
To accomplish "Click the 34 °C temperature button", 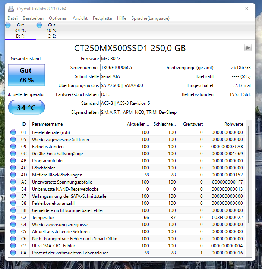I will (x=26, y=107).
